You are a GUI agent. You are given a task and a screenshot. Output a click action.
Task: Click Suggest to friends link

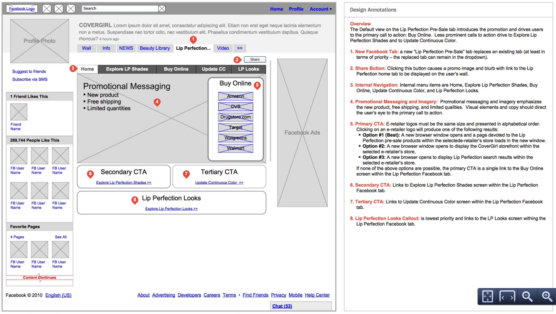[29, 71]
